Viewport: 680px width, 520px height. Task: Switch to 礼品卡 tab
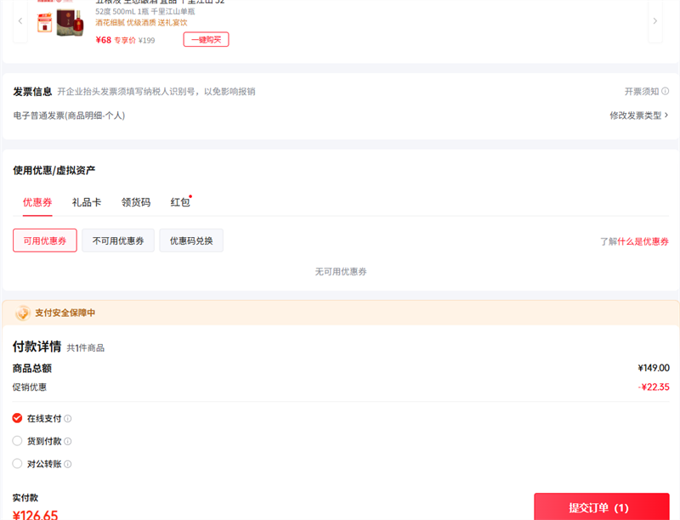[x=87, y=202]
